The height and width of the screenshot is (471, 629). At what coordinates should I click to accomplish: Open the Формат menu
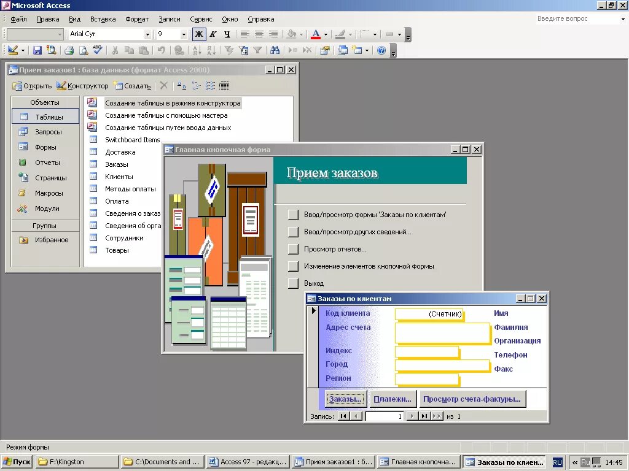click(137, 19)
